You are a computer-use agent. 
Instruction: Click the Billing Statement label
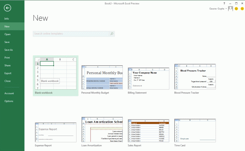pyautogui.click(x=137, y=93)
